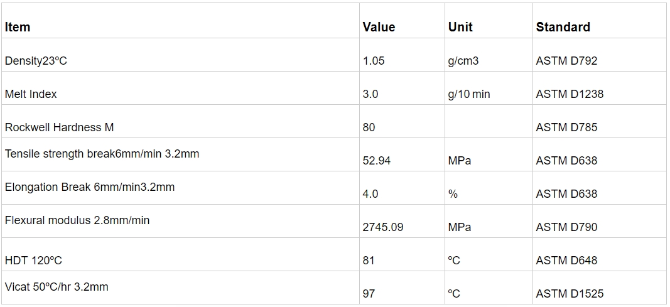670x307 pixels.
Task: Select the Density23°C row label
Action: pos(36,61)
